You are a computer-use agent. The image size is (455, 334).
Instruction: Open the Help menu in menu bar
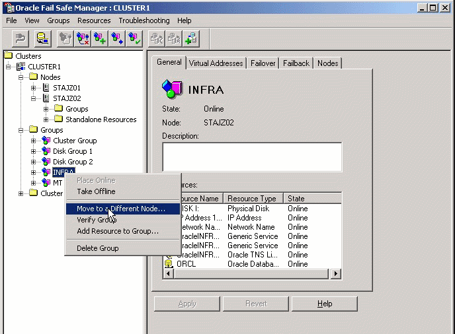(x=185, y=20)
